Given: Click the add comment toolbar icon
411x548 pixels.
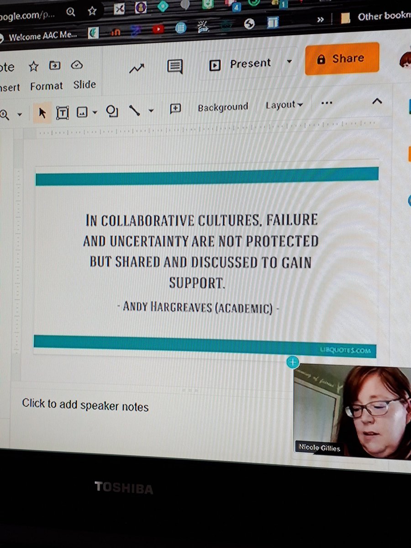Looking at the screenshot, I should click(x=175, y=109).
